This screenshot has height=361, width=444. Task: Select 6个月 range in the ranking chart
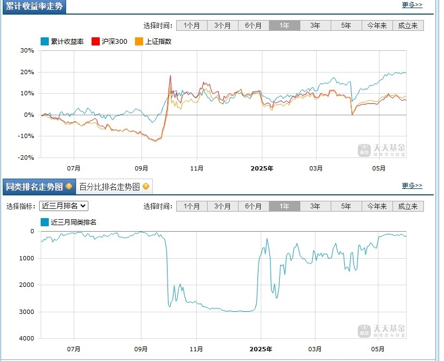click(253, 206)
